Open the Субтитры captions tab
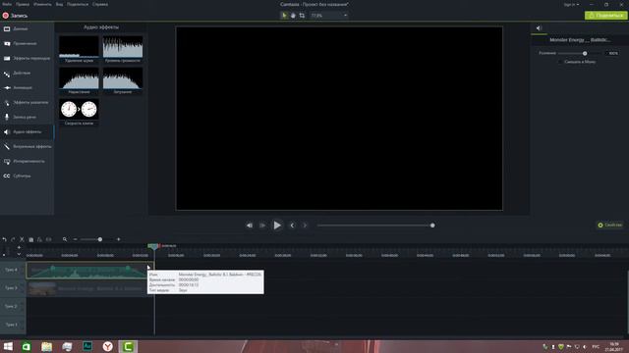629x353 pixels. 27,176
